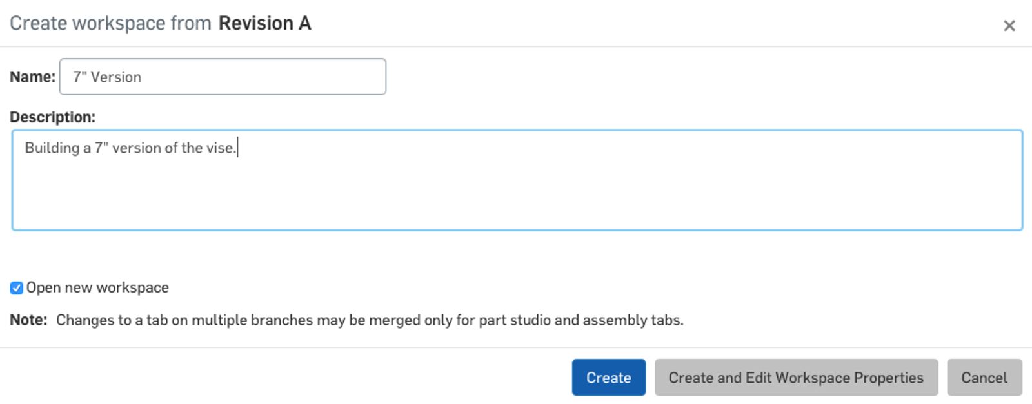Click the word "Building" in the description
The height and width of the screenshot is (404, 1032).
[x=52, y=148]
